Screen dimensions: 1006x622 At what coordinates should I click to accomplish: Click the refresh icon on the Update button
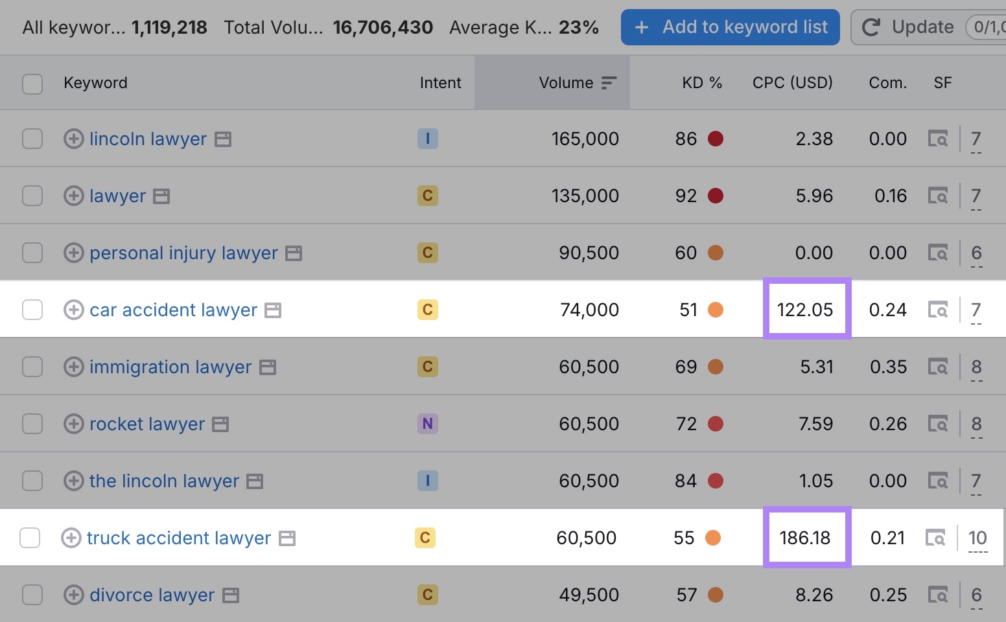[x=872, y=27]
